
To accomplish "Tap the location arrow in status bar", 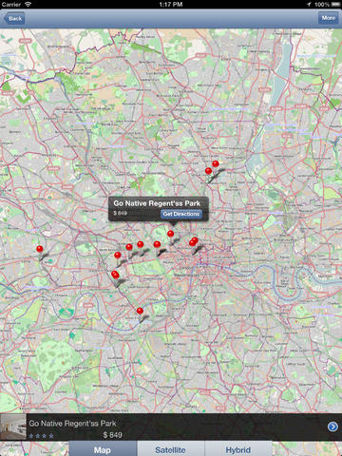I will (309, 4).
